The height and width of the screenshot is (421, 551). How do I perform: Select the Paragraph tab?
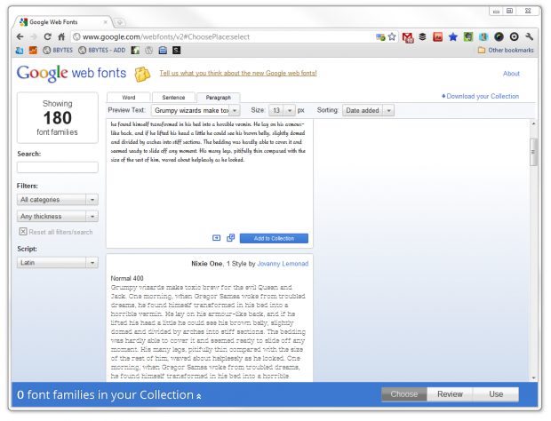pos(219,98)
